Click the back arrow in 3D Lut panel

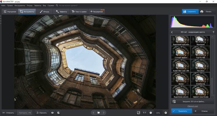(172, 32)
